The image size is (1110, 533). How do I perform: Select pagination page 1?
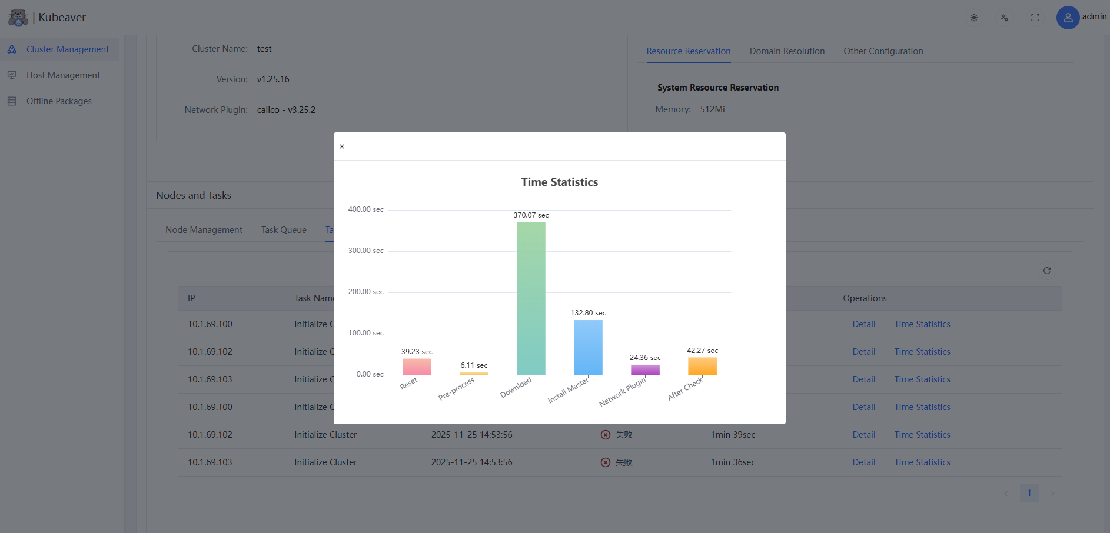pos(1029,493)
